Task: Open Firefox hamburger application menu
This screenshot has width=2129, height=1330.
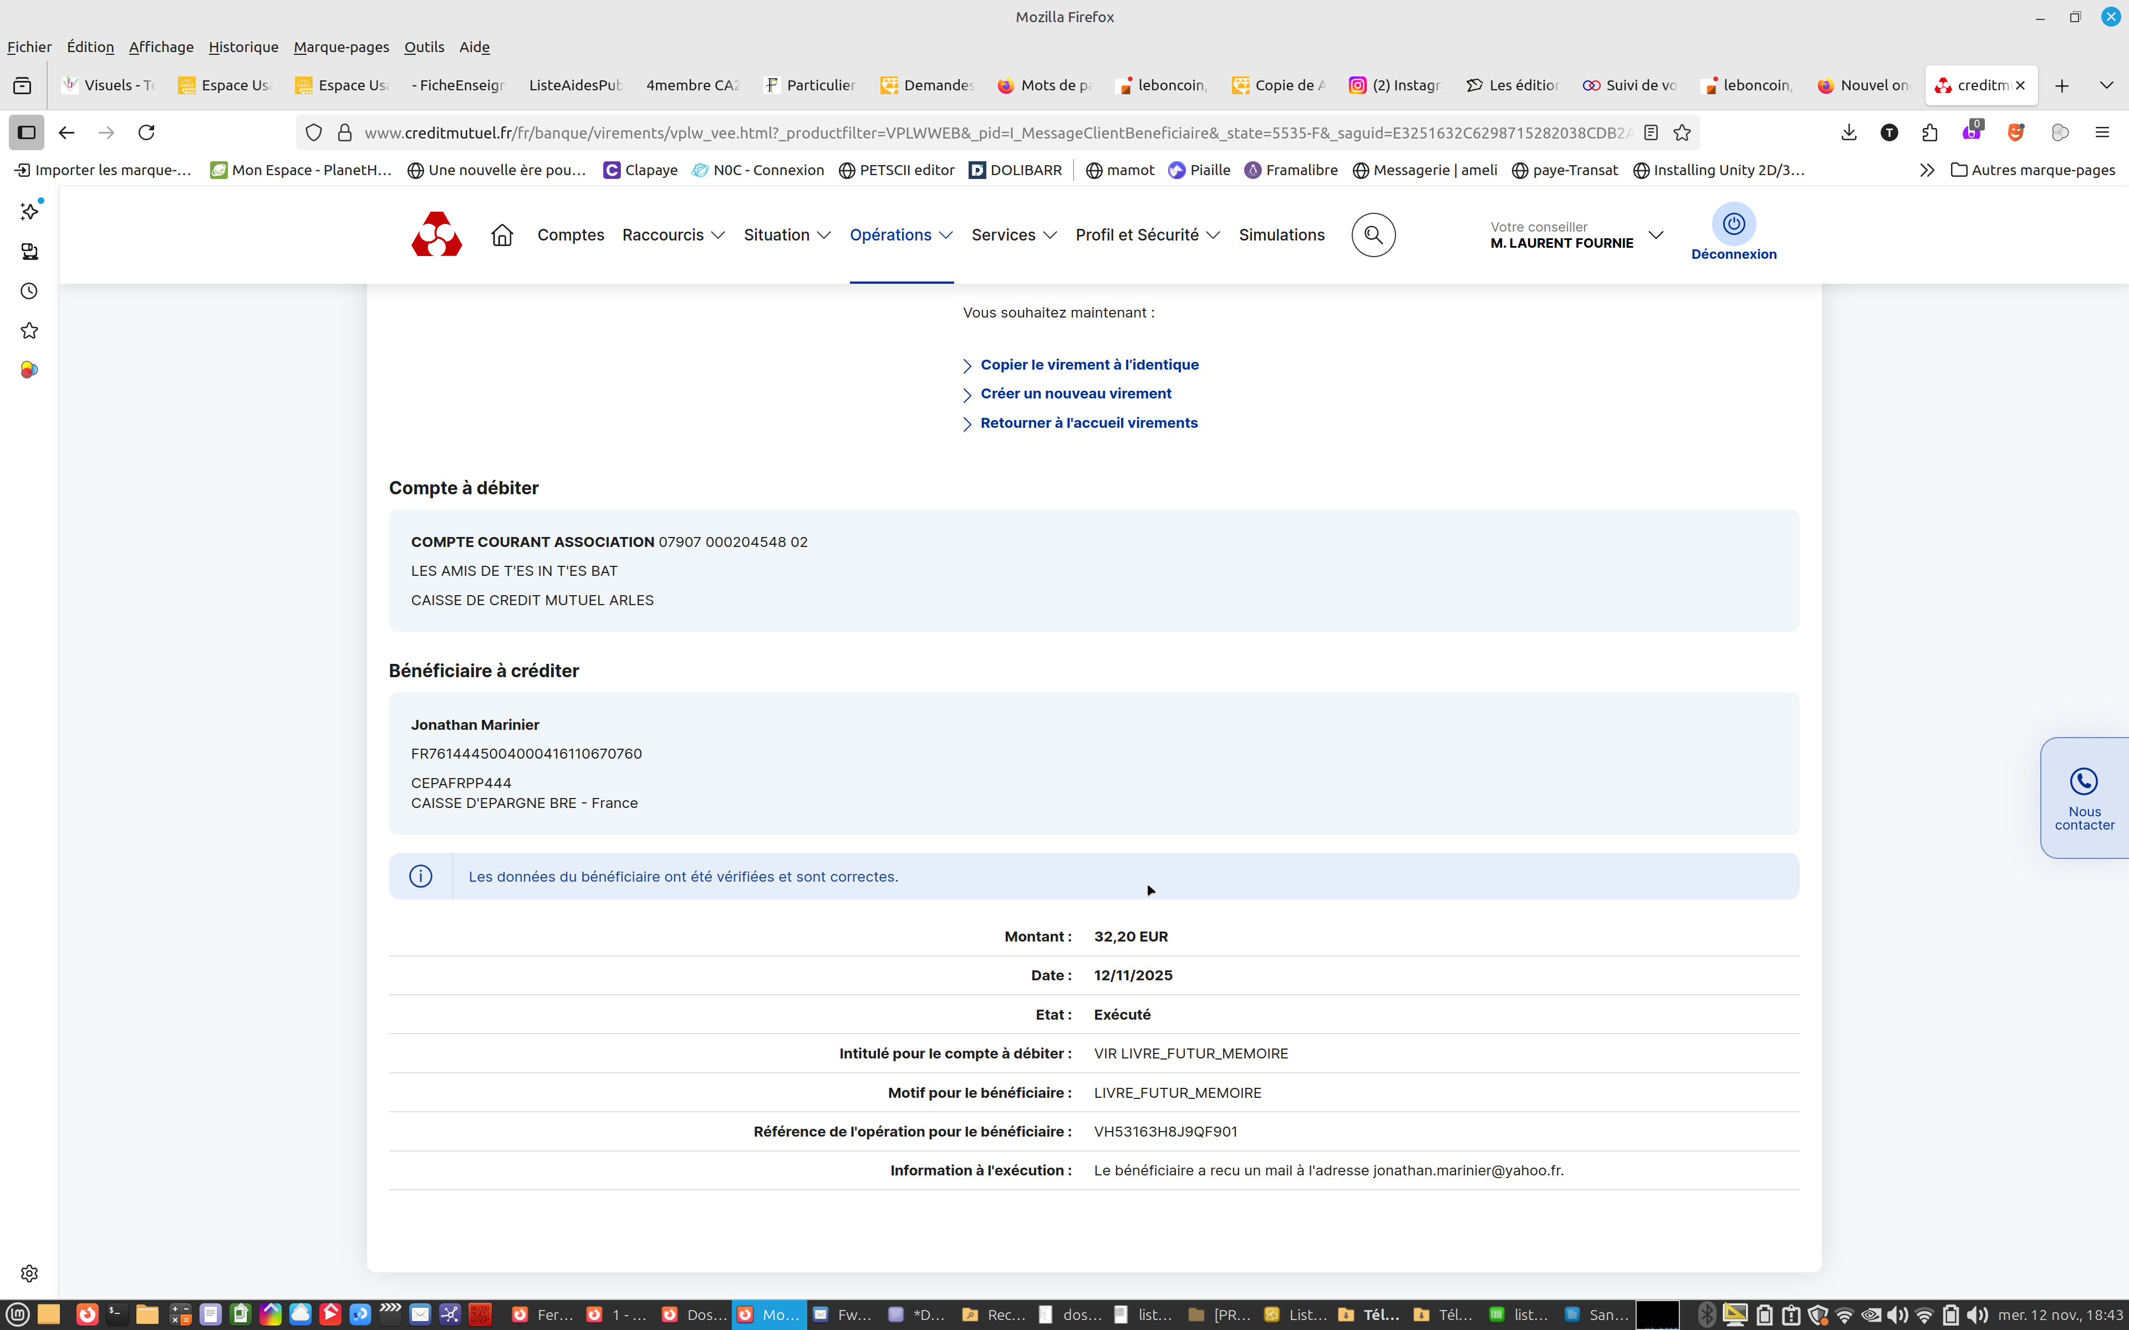Action: click(x=2102, y=133)
